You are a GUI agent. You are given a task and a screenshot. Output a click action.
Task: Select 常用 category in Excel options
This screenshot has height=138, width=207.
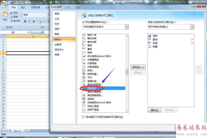(64, 14)
